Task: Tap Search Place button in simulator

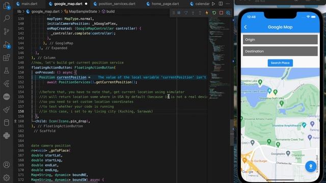Action: pos(280,63)
